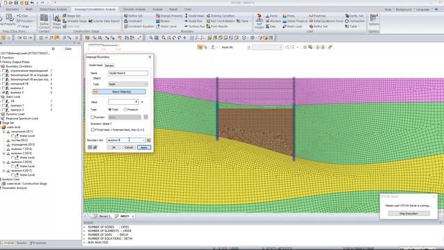Click the Define Contact icon
Image resolution: width=444 pixels, height=250 pixels.
point(44,22)
